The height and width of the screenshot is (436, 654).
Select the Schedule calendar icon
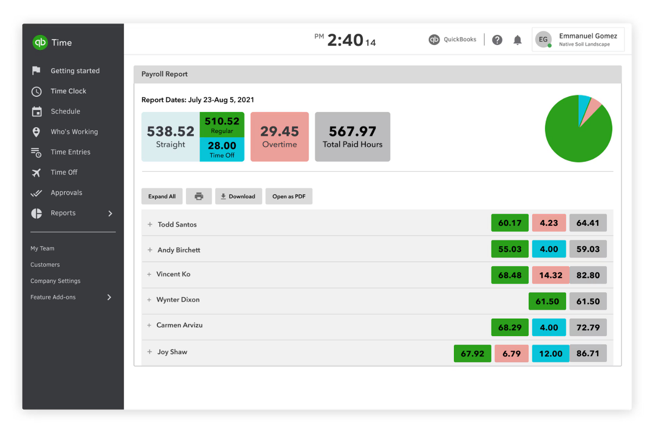36,111
